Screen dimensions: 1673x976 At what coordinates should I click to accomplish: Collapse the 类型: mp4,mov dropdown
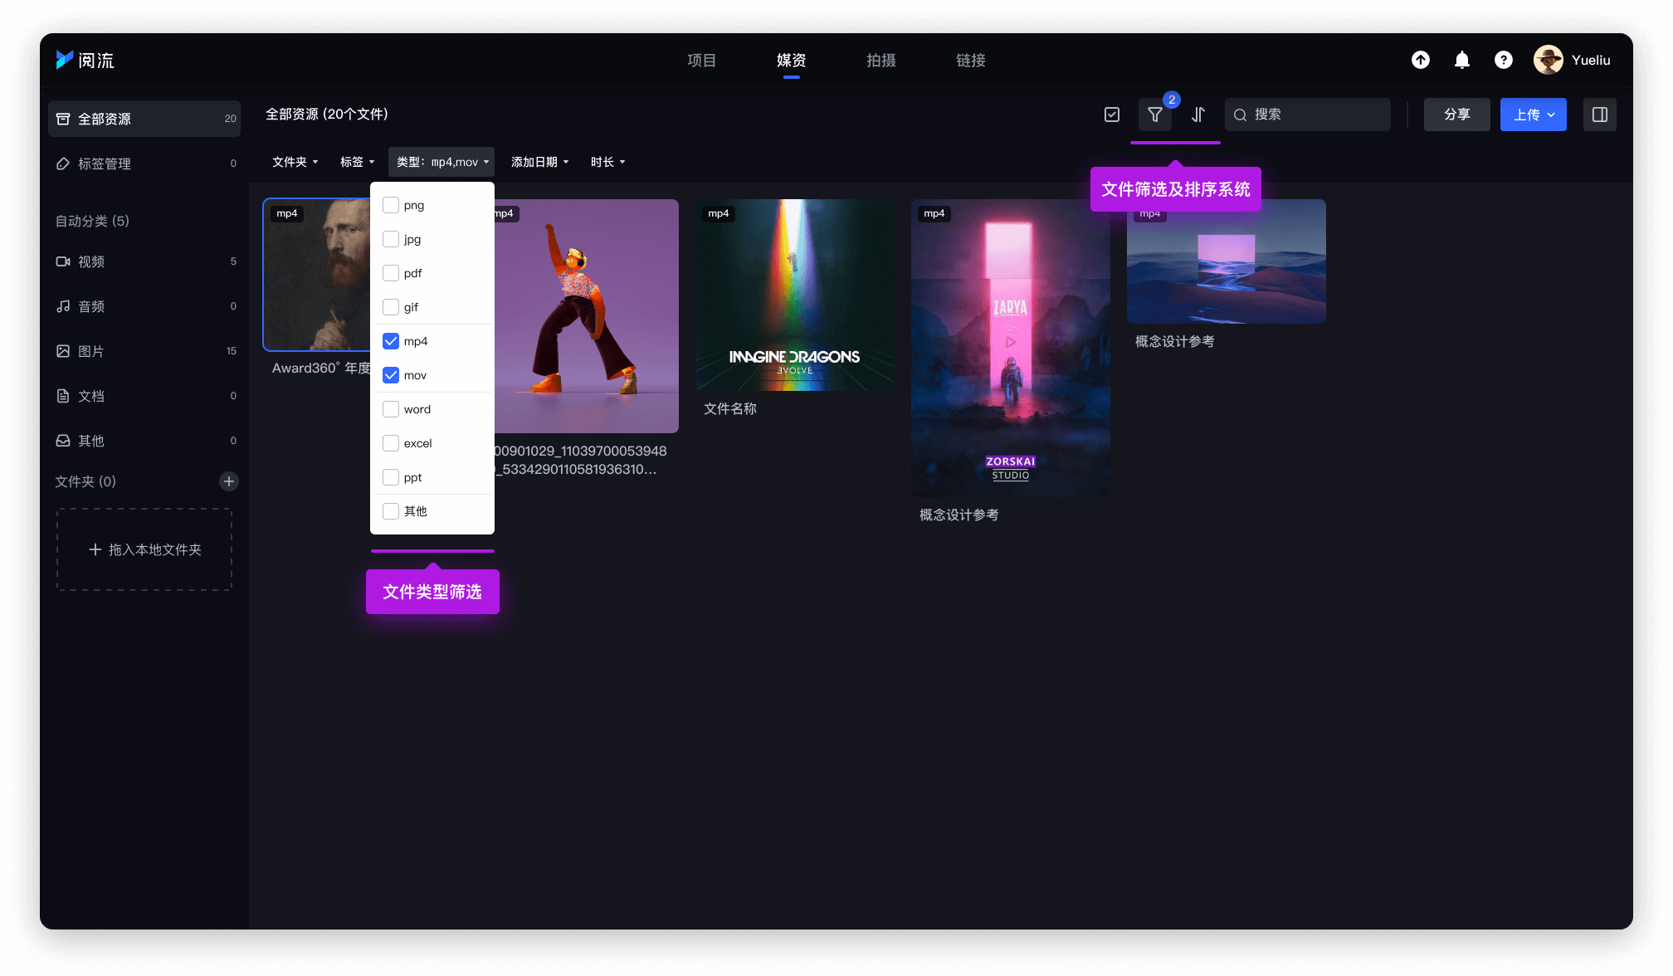point(441,162)
